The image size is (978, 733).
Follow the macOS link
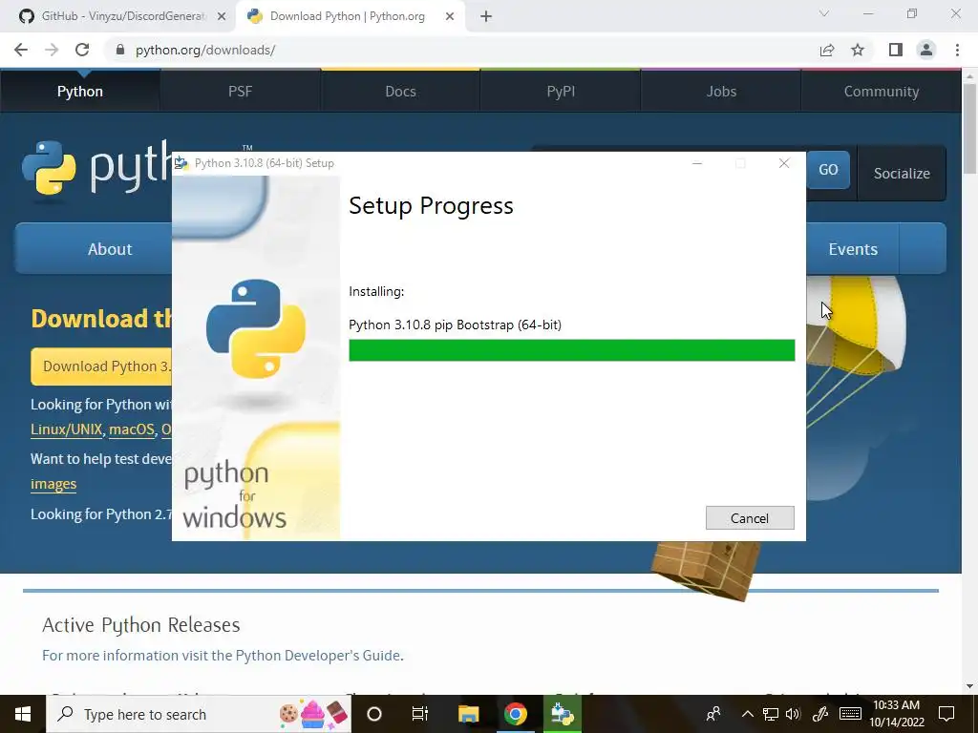tap(132, 429)
